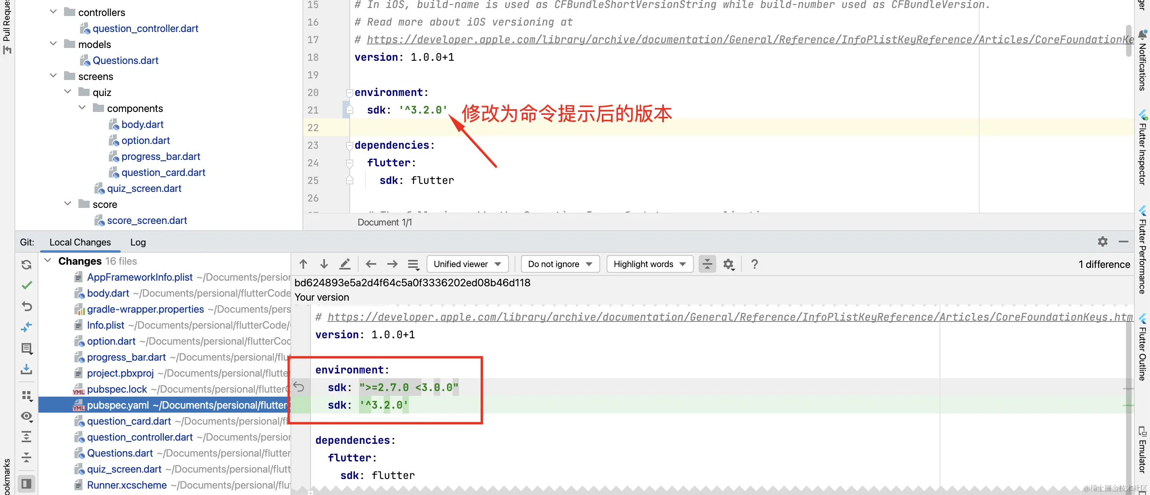Click the diff help question mark
1150x495 pixels.
click(x=755, y=264)
